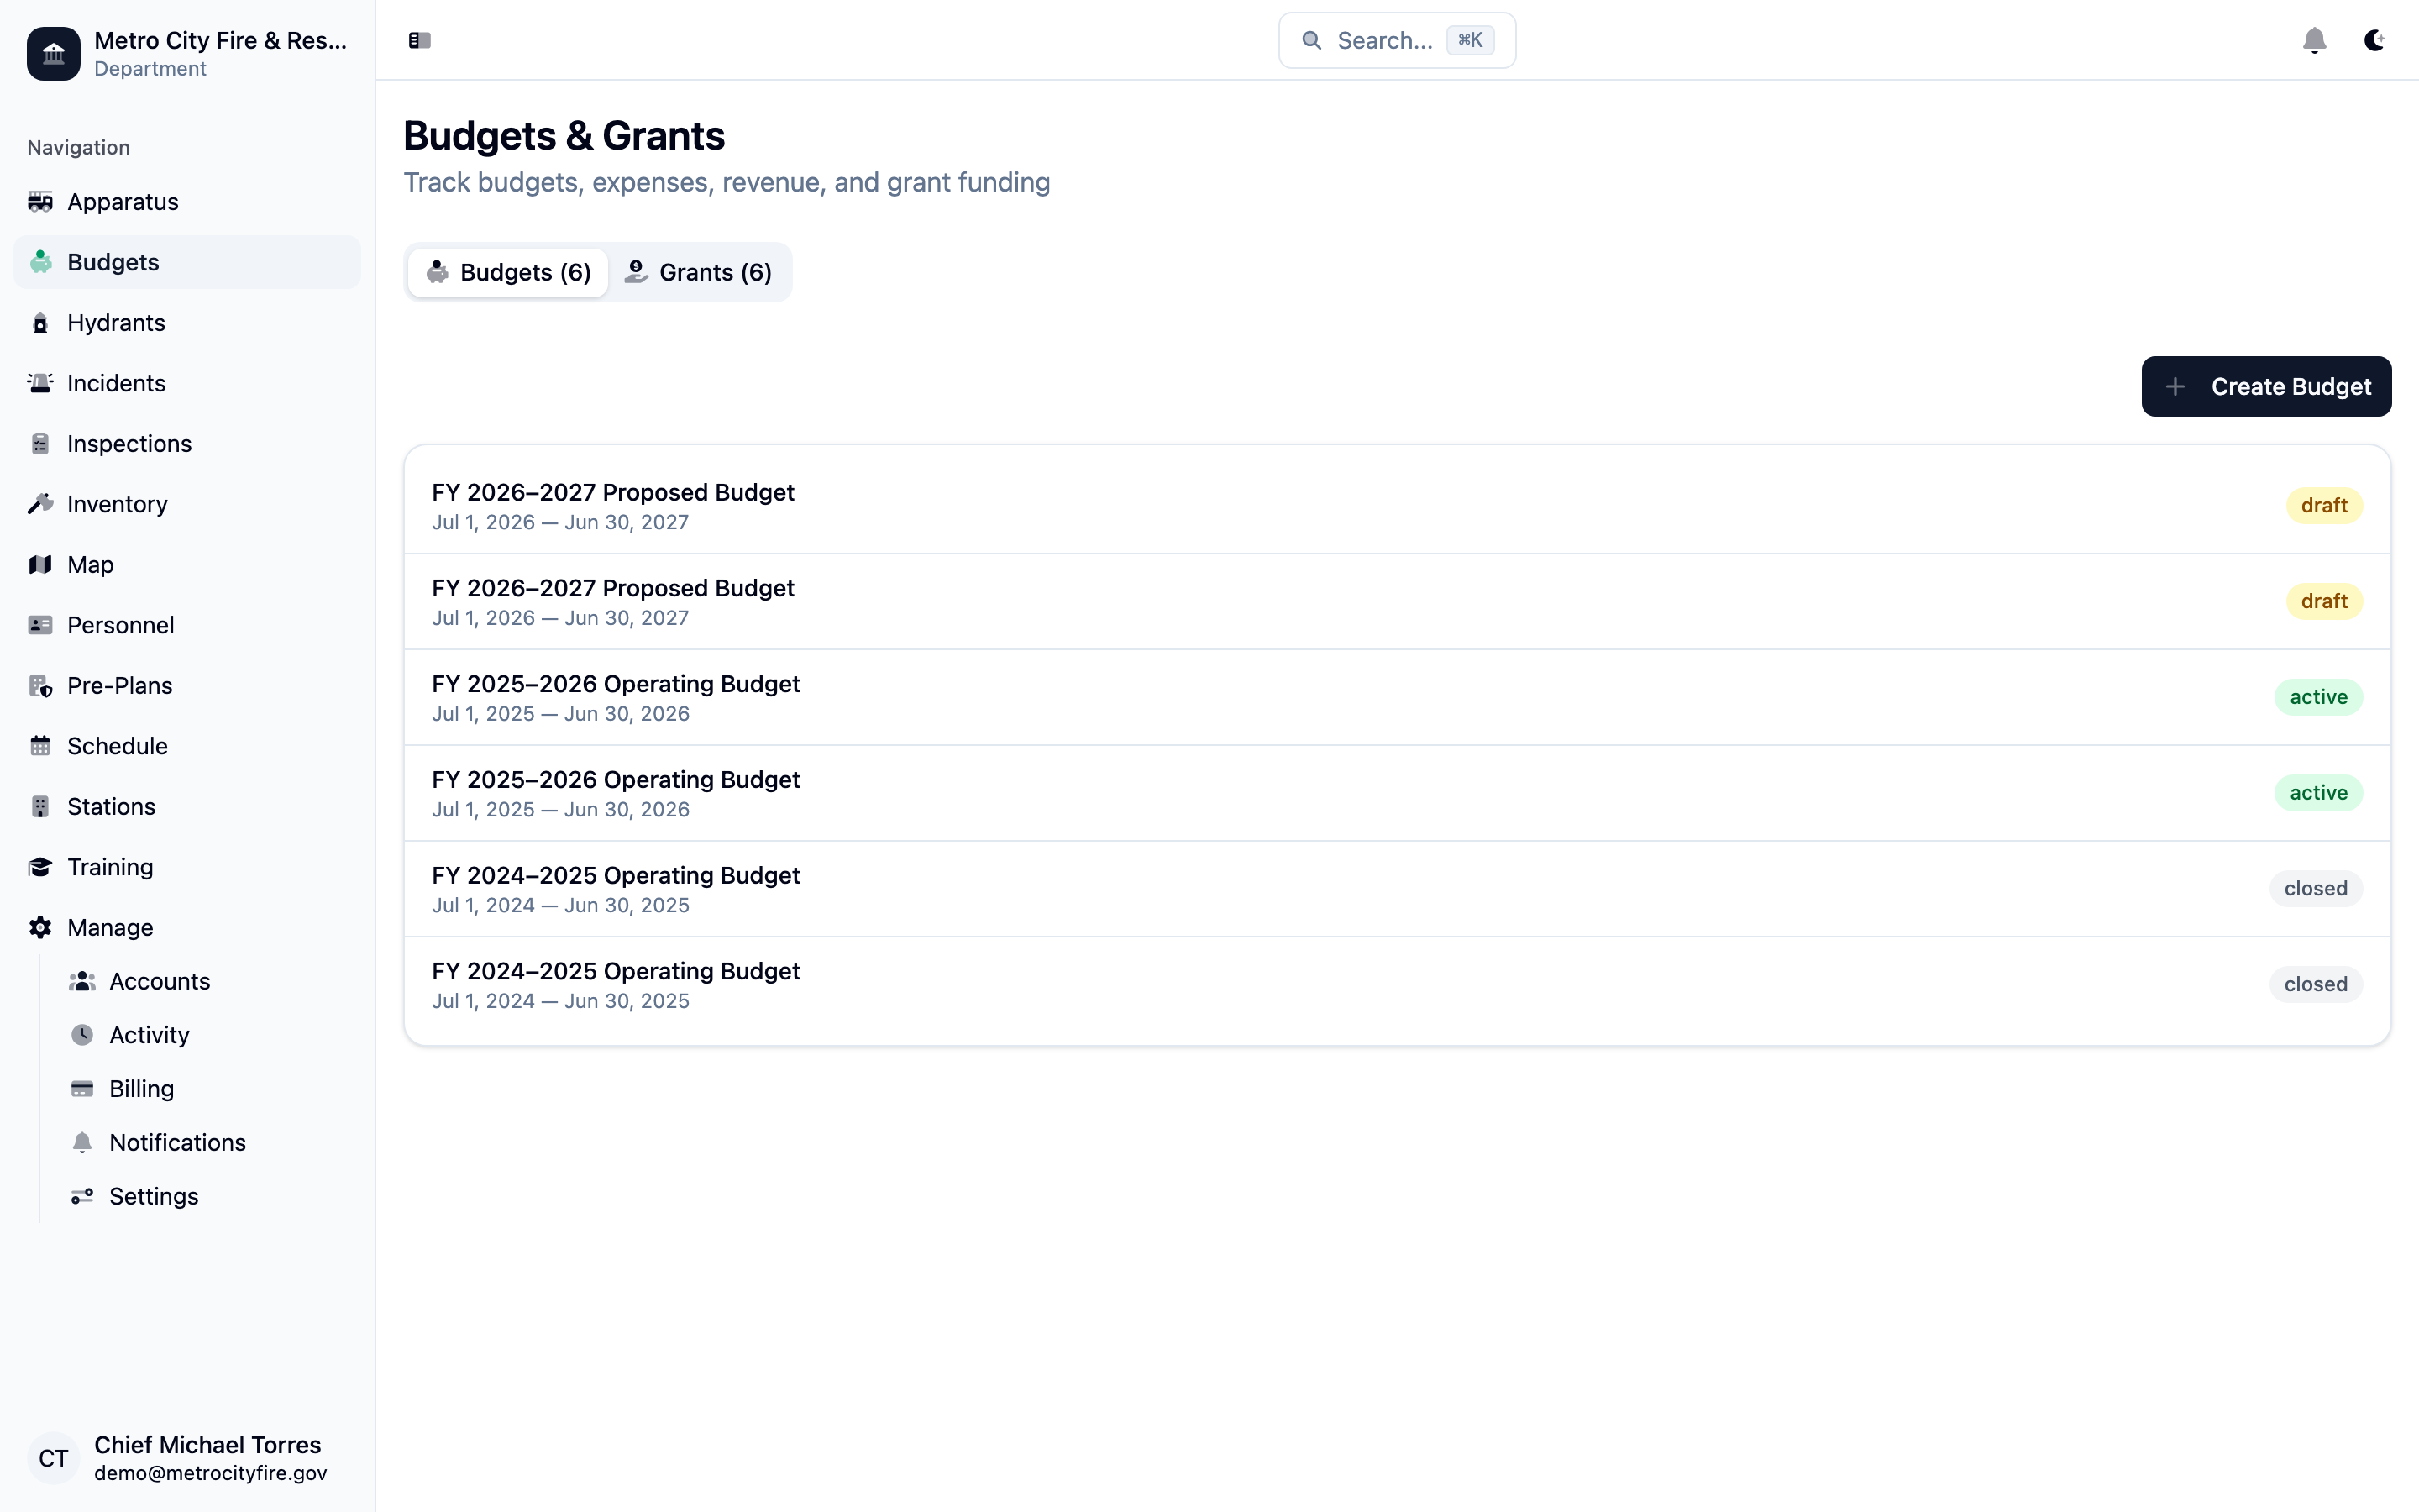Viewport: 2419px width, 1512px height.
Task: Open the Inspections clipboard icon
Action: pos(40,444)
